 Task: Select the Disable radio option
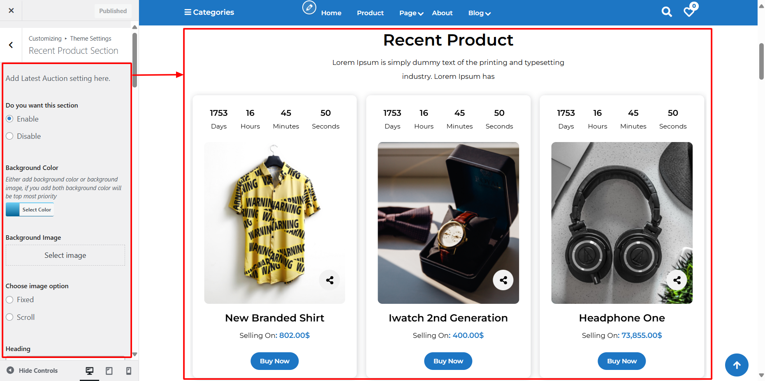(x=10, y=136)
